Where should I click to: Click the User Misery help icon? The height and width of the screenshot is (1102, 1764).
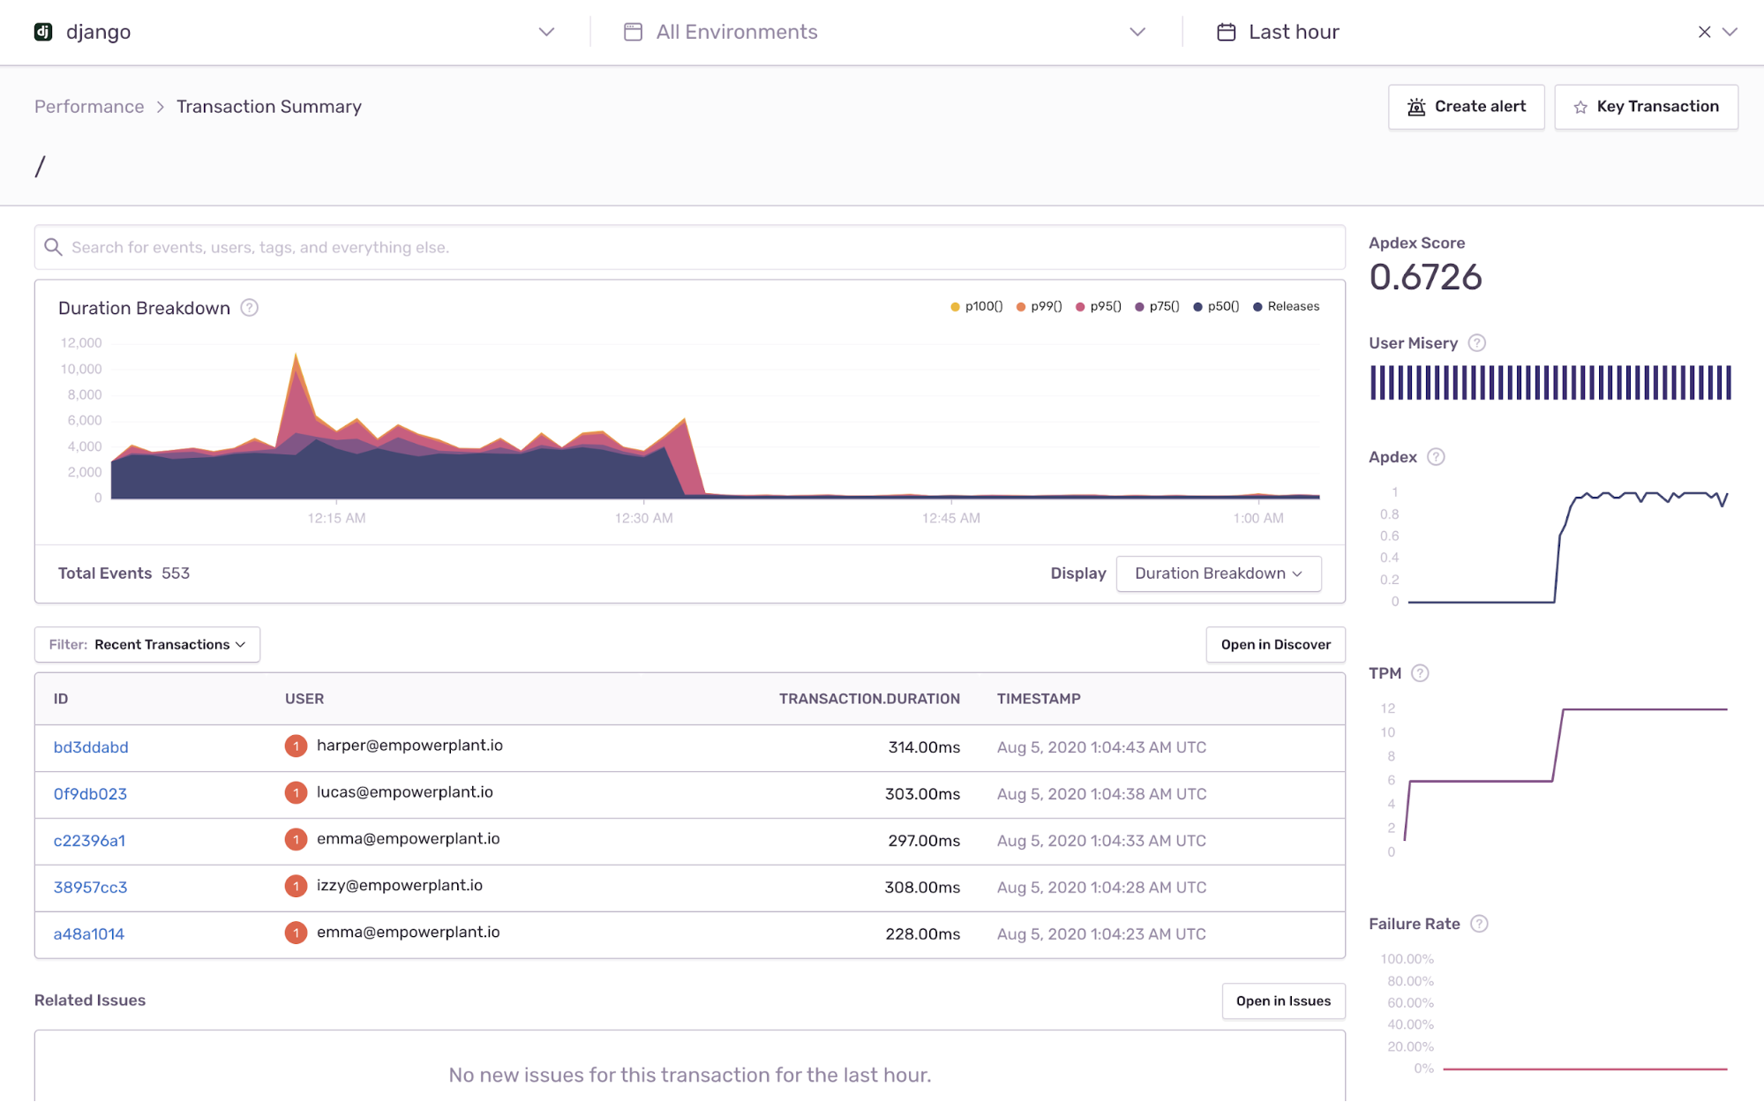(x=1476, y=343)
